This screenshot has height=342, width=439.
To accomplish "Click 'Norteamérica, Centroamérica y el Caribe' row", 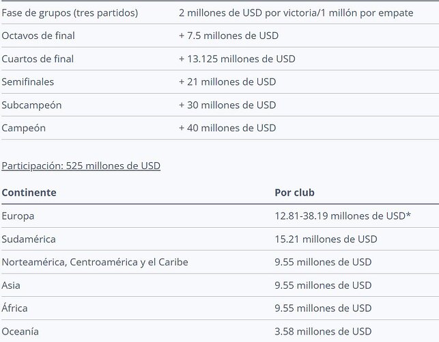I will point(220,262).
